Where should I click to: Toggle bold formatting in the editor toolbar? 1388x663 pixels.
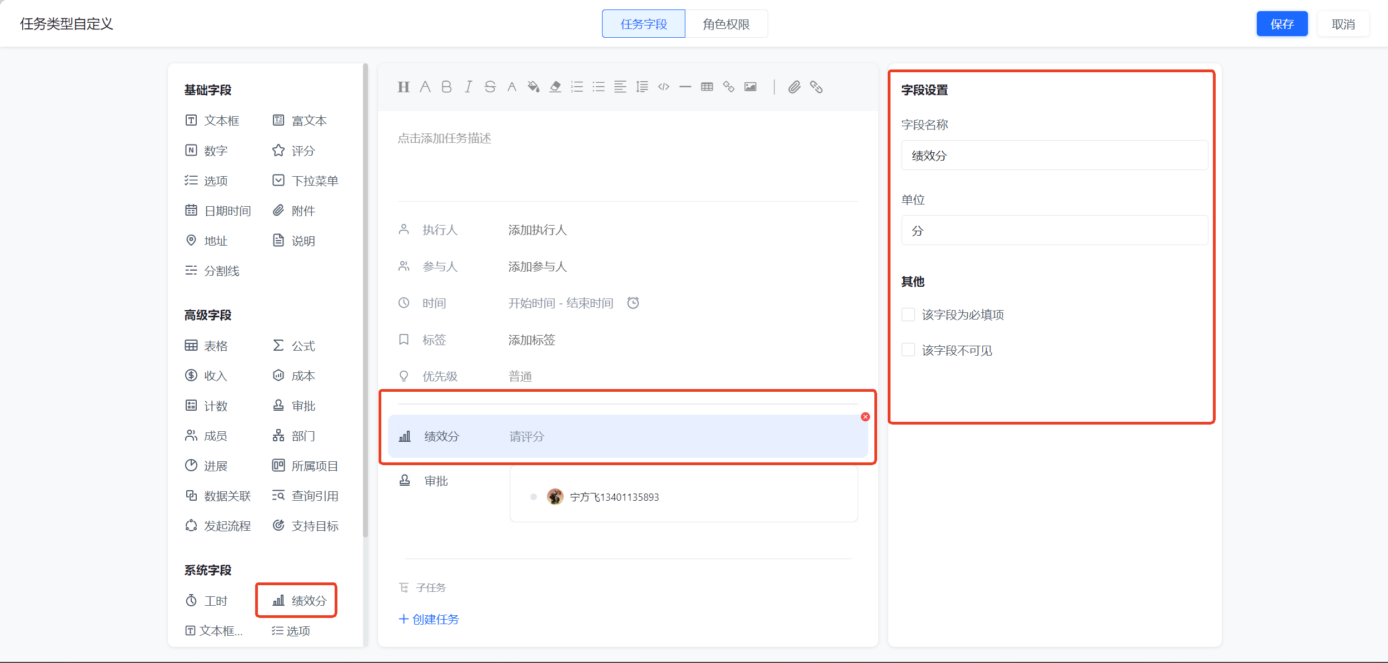[446, 87]
